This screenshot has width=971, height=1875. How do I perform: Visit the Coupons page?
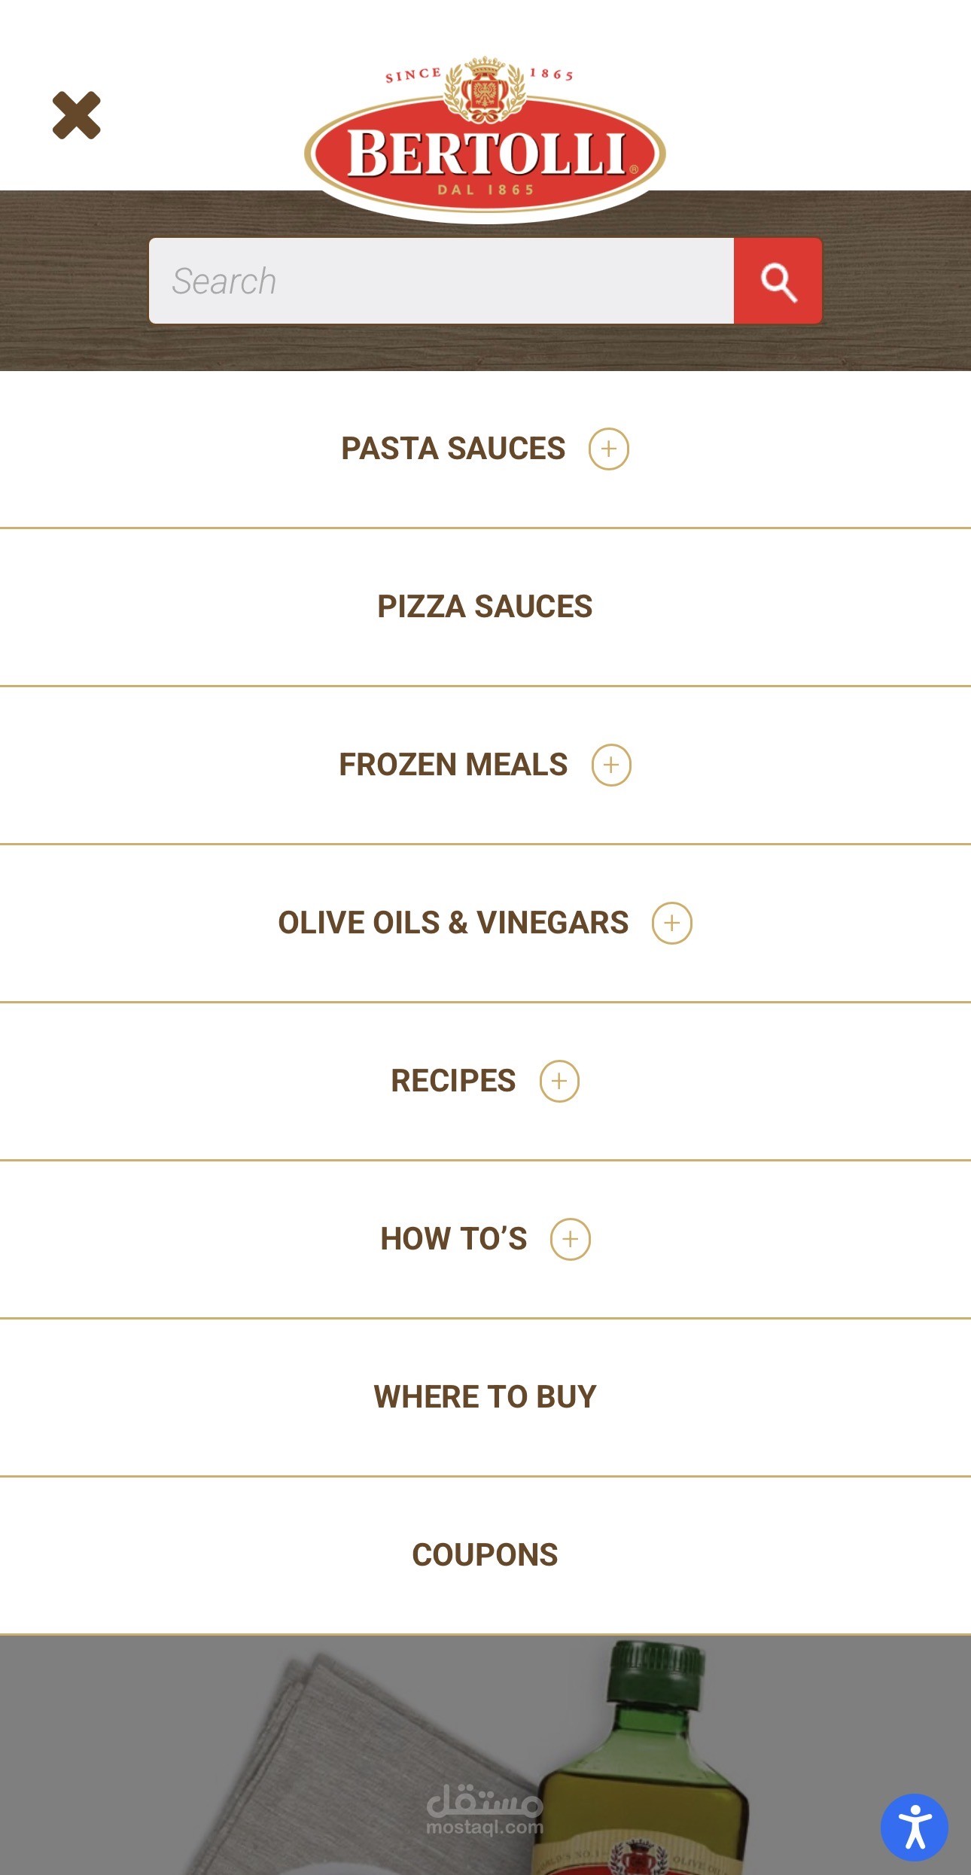(485, 1555)
